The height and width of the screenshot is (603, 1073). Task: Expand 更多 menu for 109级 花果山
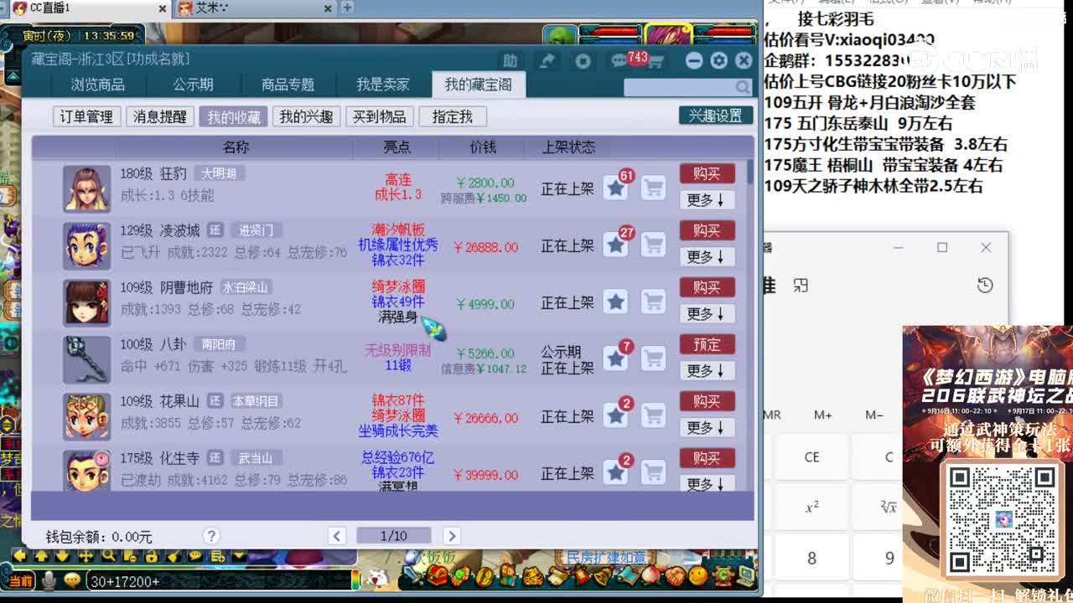pyautogui.click(x=707, y=428)
